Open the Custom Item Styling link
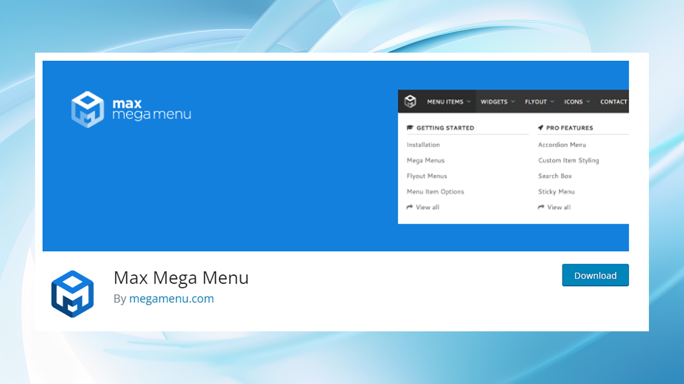The width and height of the screenshot is (684, 384). pos(568,160)
